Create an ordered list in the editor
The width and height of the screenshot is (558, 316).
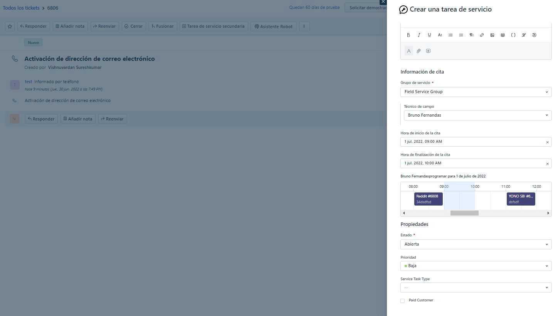[x=450, y=35]
